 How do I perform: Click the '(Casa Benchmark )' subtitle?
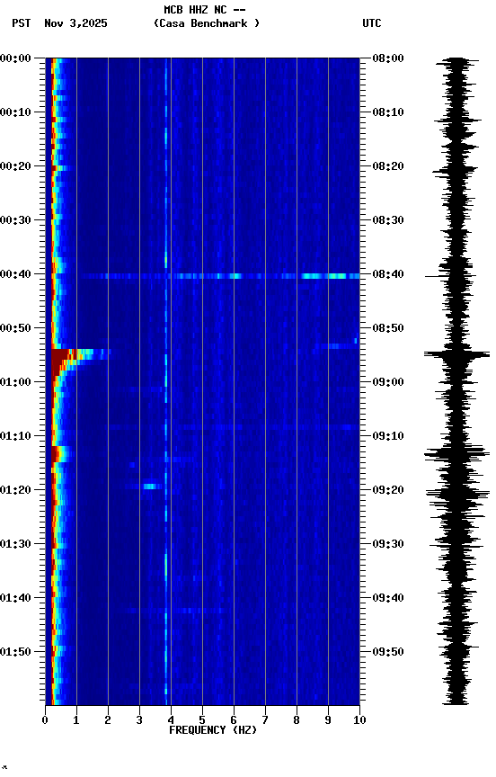[207, 23]
